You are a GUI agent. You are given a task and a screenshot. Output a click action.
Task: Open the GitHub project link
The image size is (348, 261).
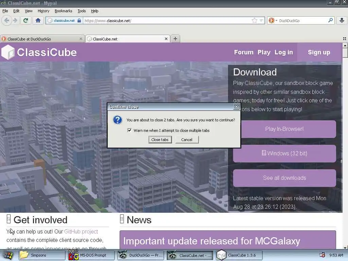pos(81,231)
